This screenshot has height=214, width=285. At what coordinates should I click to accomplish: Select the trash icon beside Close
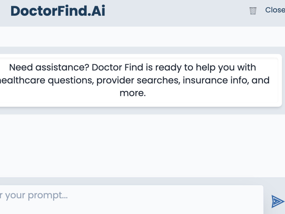[253, 11]
